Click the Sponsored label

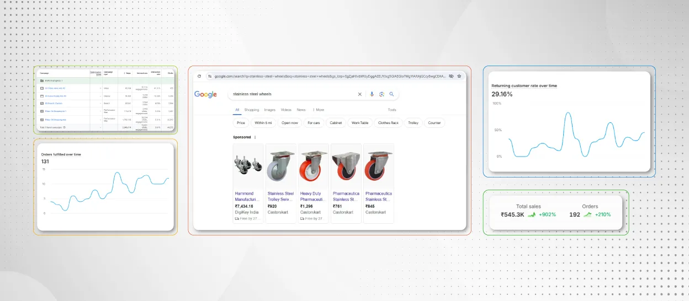tap(242, 137)
